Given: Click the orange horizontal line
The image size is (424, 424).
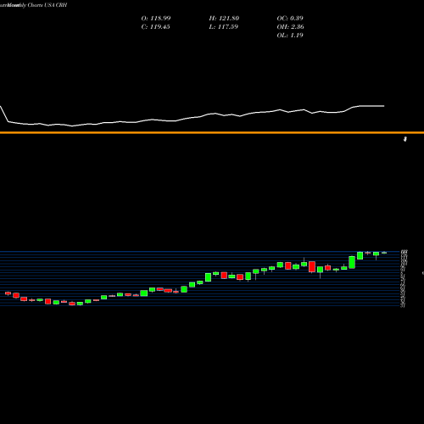Looking at the screenshot, I should (x=212, y=132).
